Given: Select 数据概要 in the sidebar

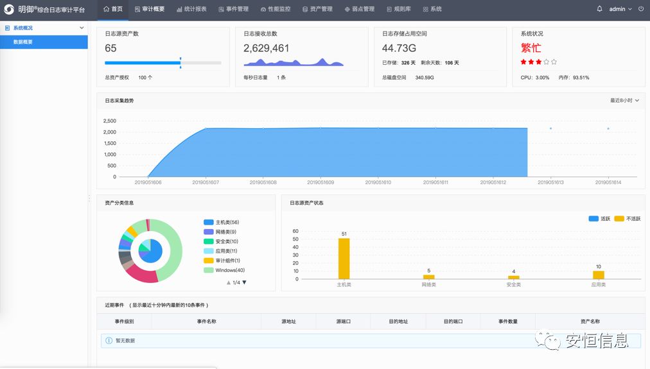Looking at the screenshot, I should click(x=23, y=42).
